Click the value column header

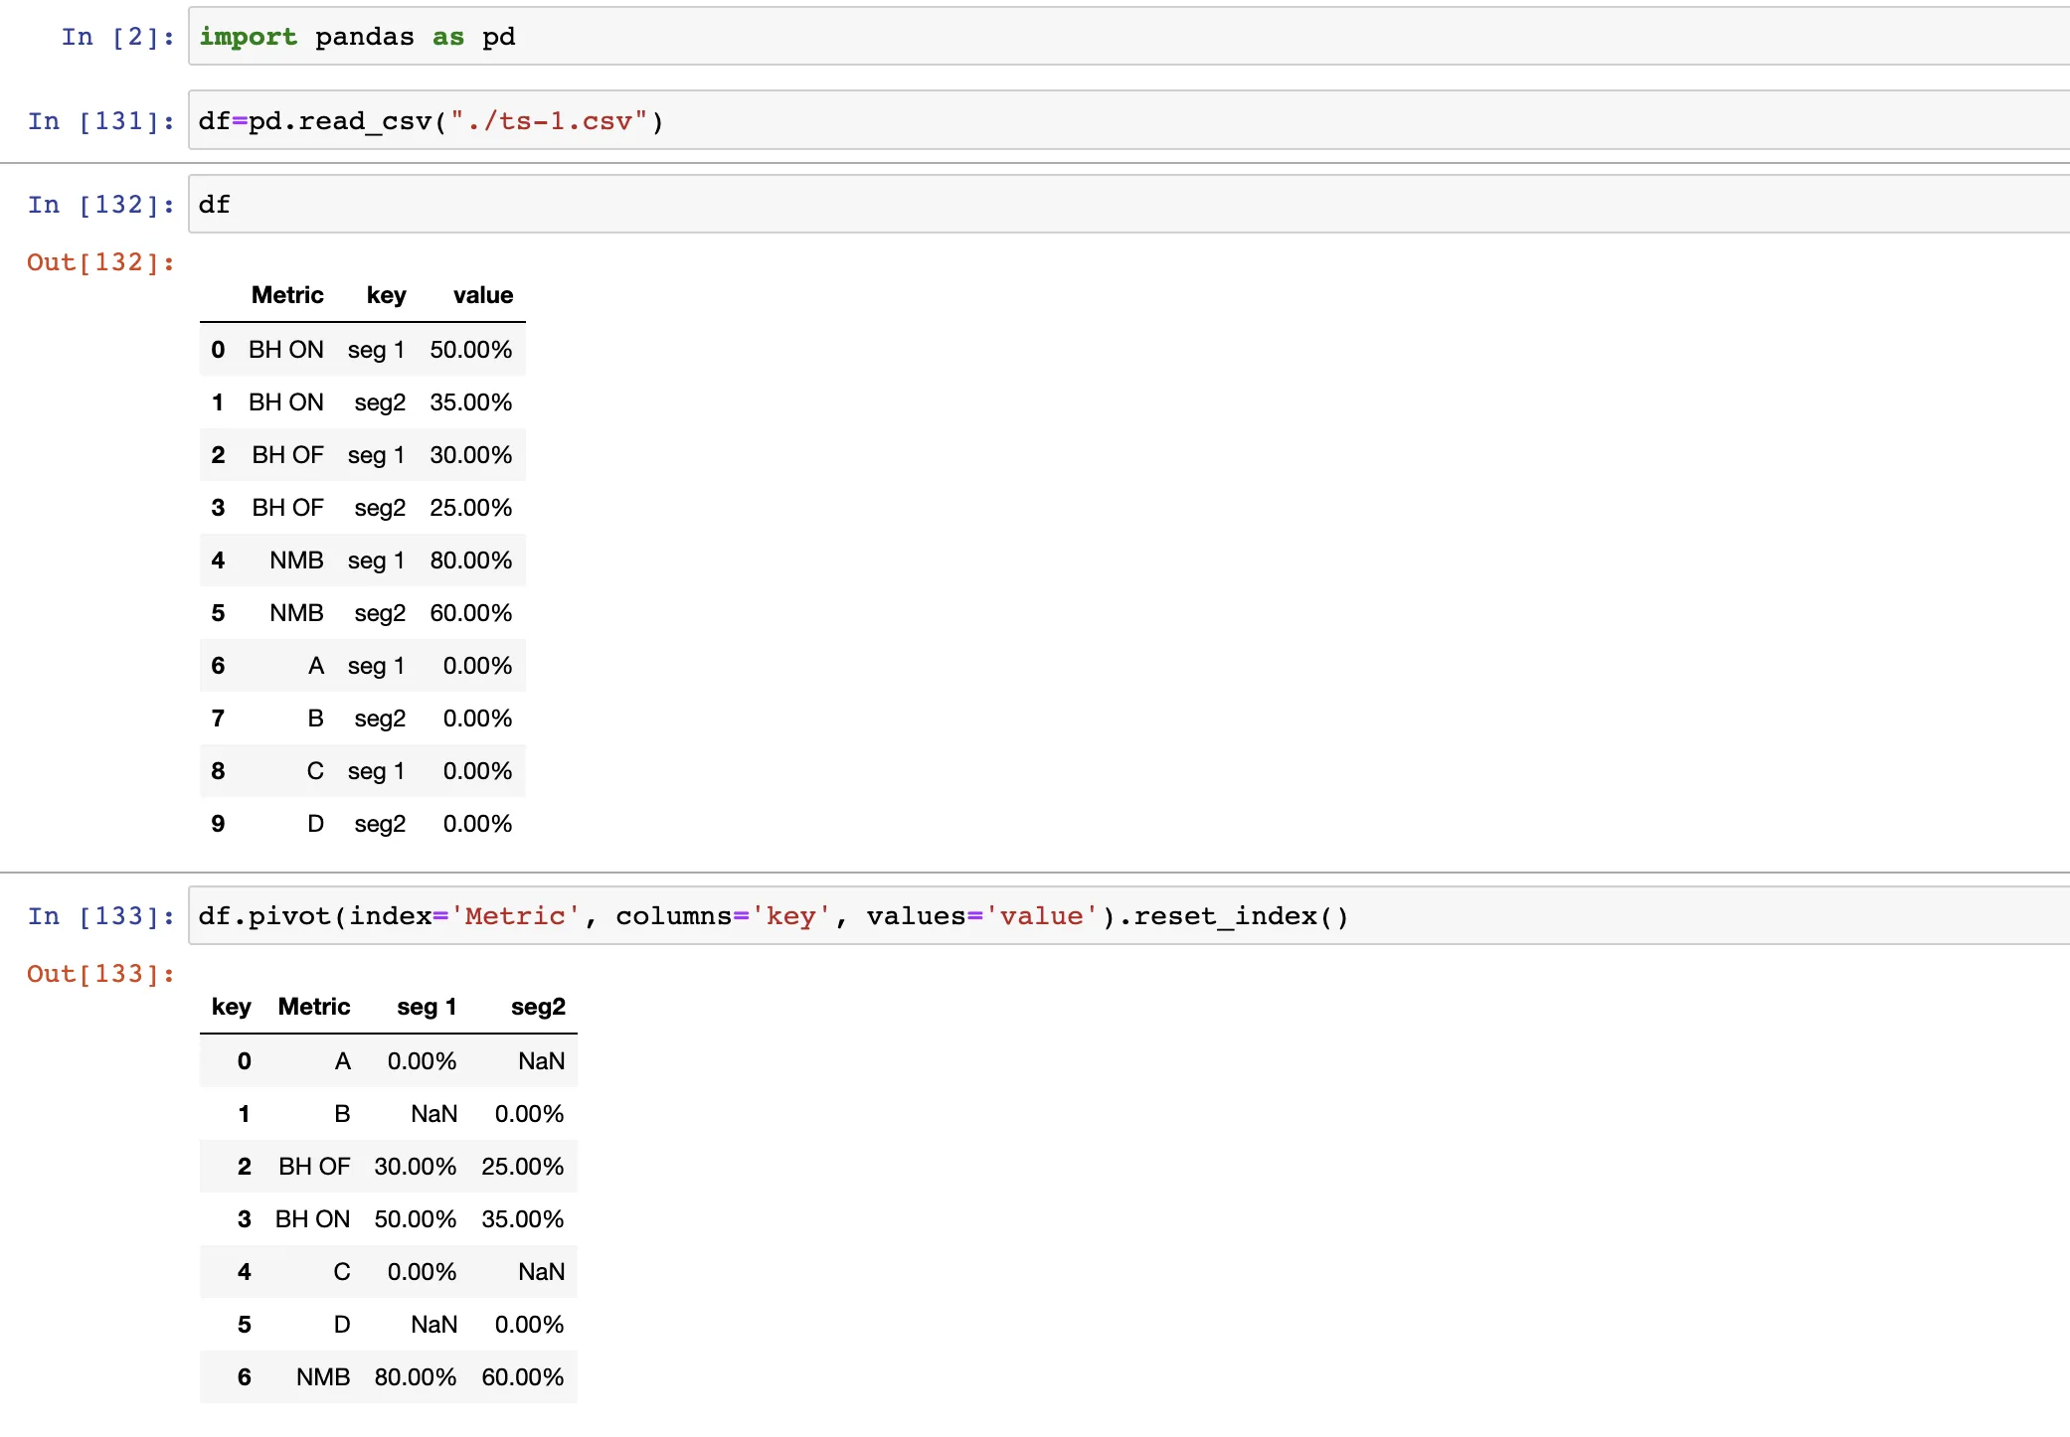pos(483,295)
